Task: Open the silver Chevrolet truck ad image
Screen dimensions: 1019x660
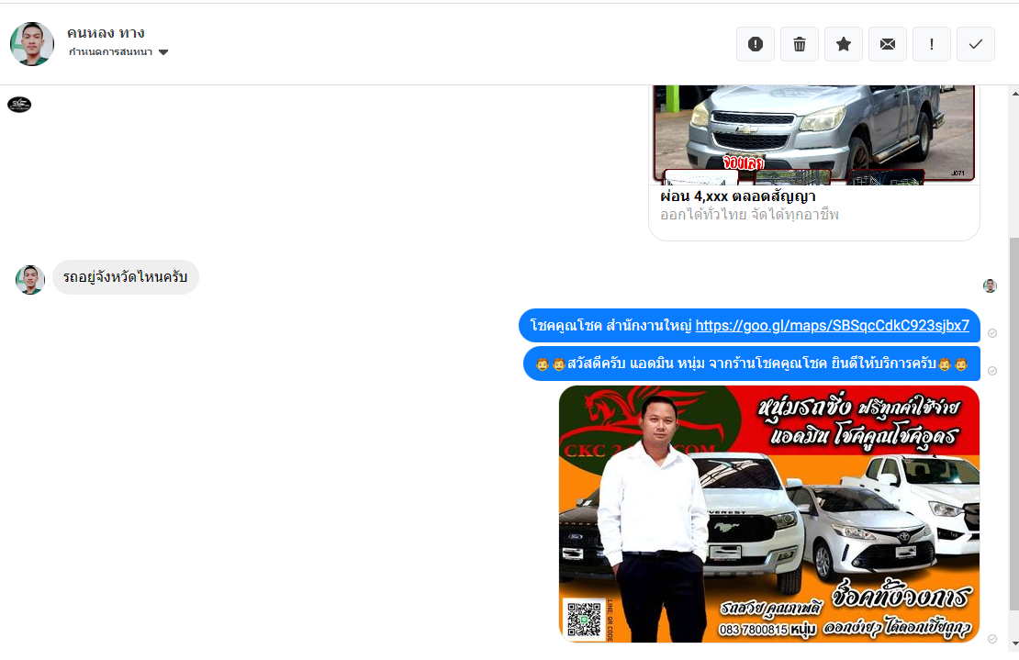Action: click(x=813, y=132)
